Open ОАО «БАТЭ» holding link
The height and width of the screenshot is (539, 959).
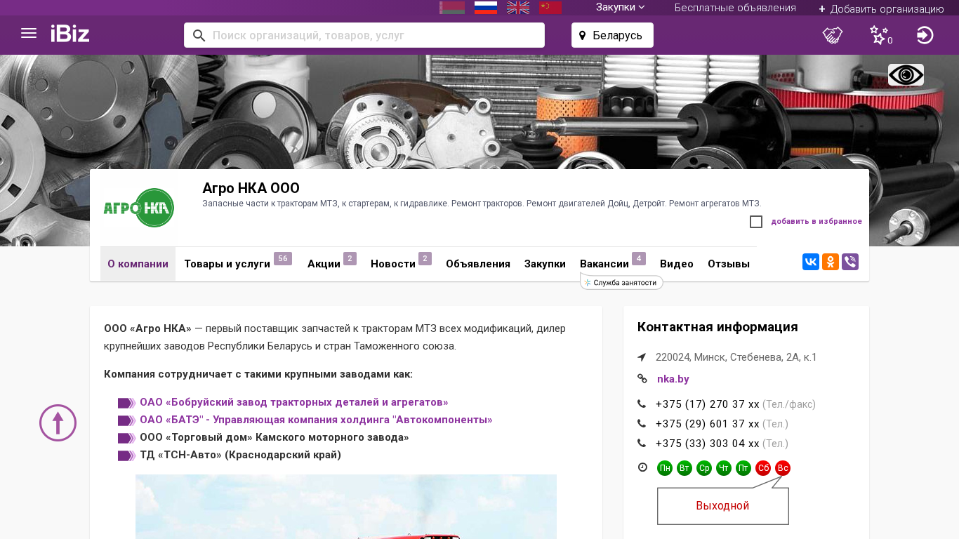316,420
